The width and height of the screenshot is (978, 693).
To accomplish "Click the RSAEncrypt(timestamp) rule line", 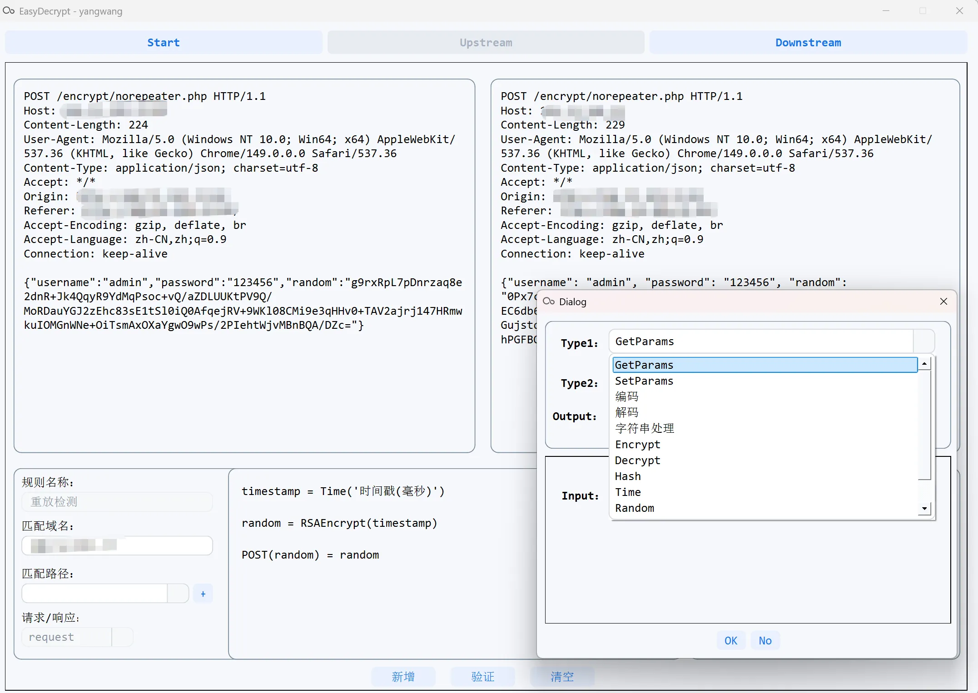I will [x=339, y=523].
